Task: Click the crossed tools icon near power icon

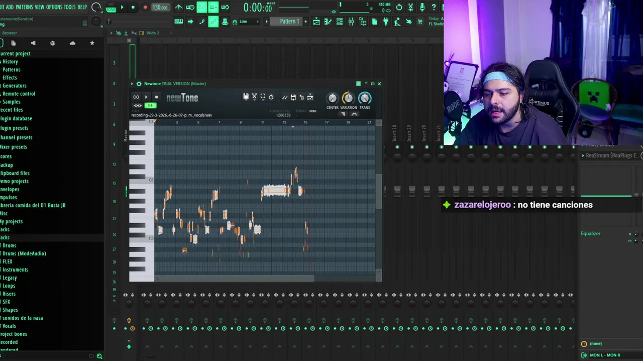Action: tap(410, 8)
